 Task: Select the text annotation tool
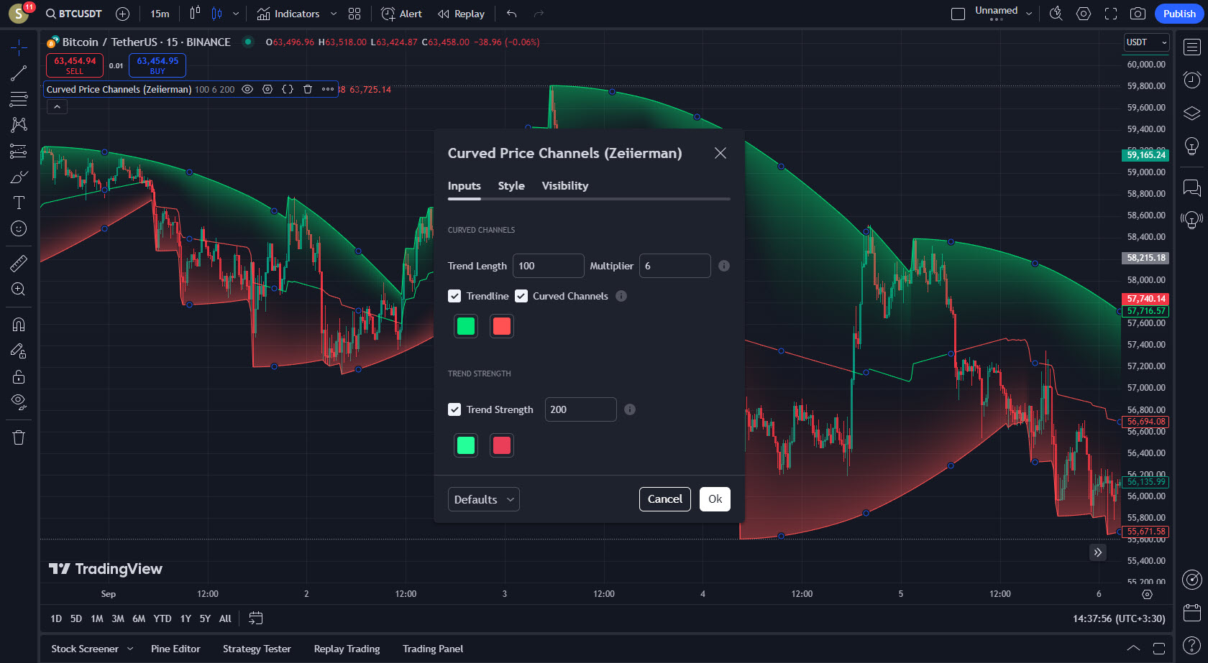click(x=19, y=203)
